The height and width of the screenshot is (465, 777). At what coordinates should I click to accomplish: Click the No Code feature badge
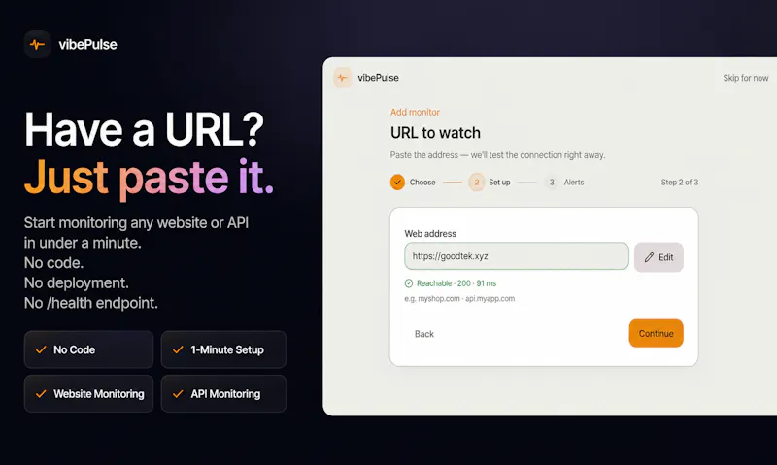(88, 349)
